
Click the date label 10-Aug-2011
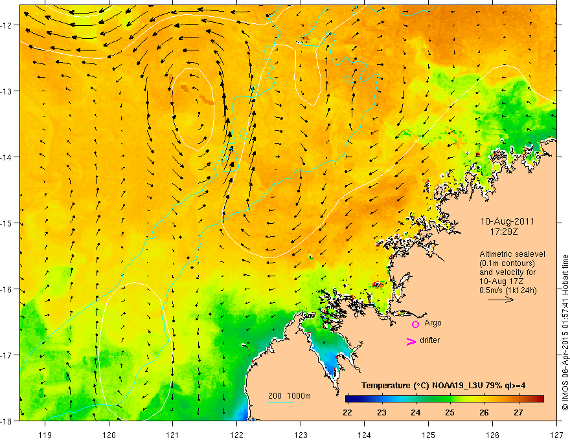pyautogui.click(x=507, y=221)
